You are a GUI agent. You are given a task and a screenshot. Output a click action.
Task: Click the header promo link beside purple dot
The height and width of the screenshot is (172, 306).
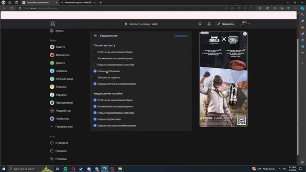pos(143,24)
